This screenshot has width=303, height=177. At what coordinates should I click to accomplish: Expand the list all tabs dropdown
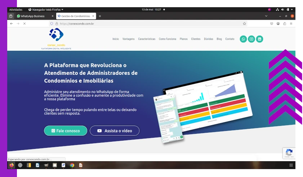pyautogui.click(x=266, y=16)
